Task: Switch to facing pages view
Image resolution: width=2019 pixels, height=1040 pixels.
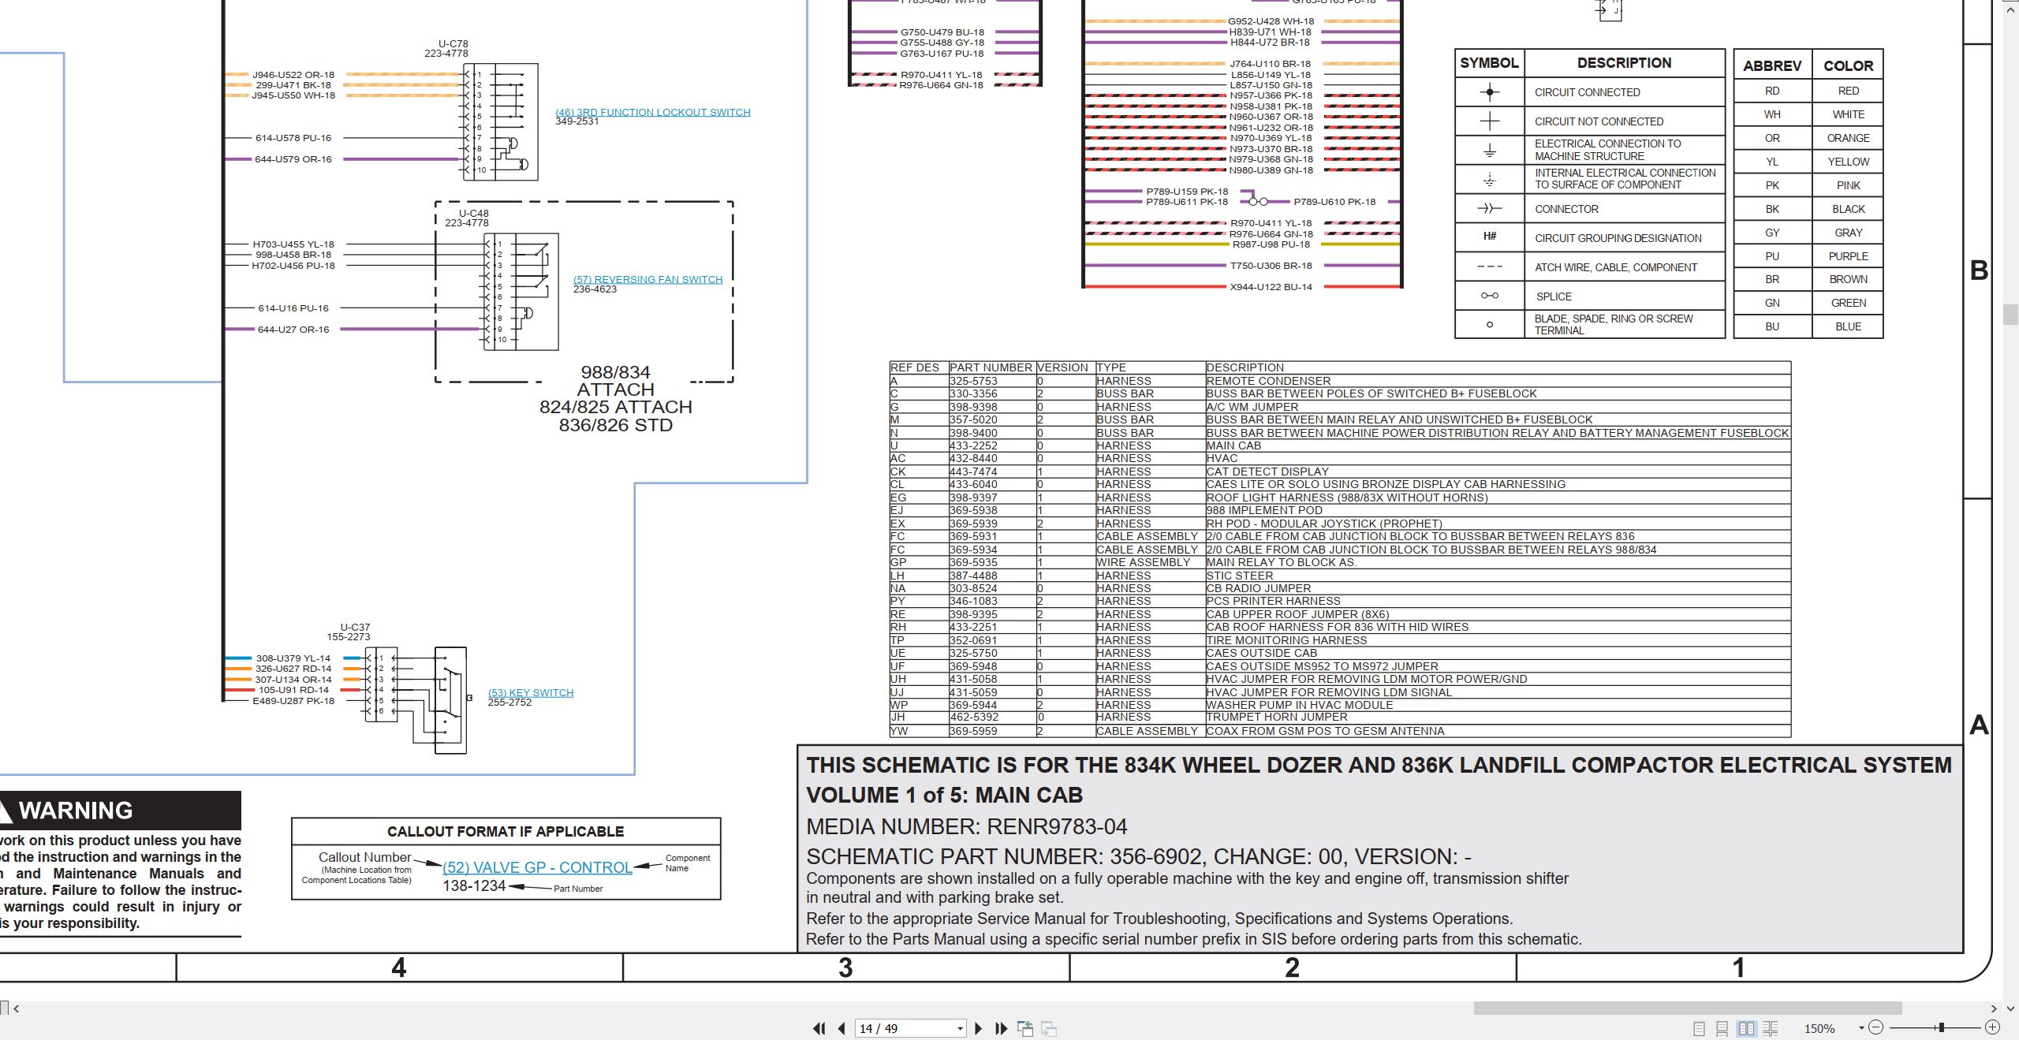Action: [x=1746, y=1028]
